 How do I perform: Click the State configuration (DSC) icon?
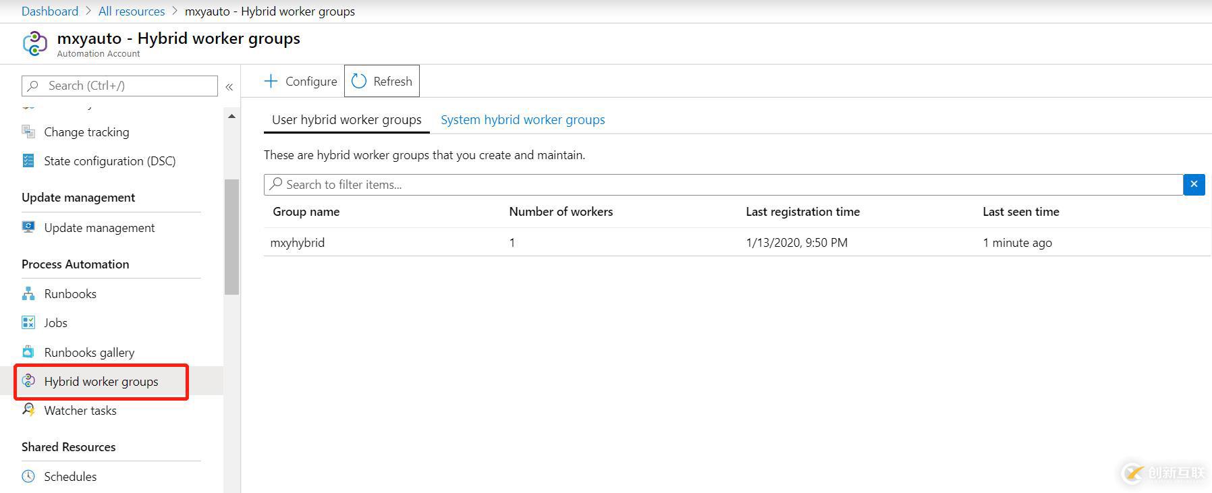click(x=28, y=161)
